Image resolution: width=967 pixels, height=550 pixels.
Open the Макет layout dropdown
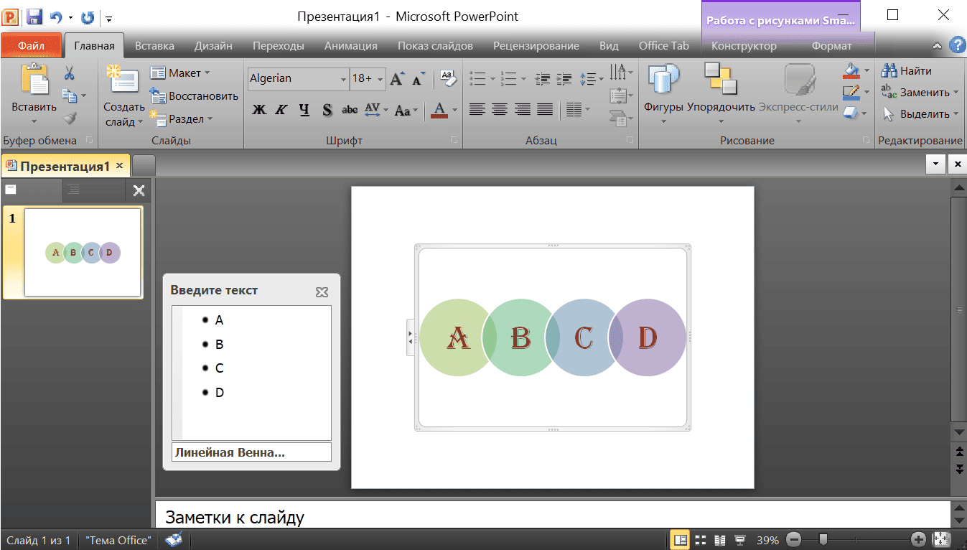coord(180,73)
